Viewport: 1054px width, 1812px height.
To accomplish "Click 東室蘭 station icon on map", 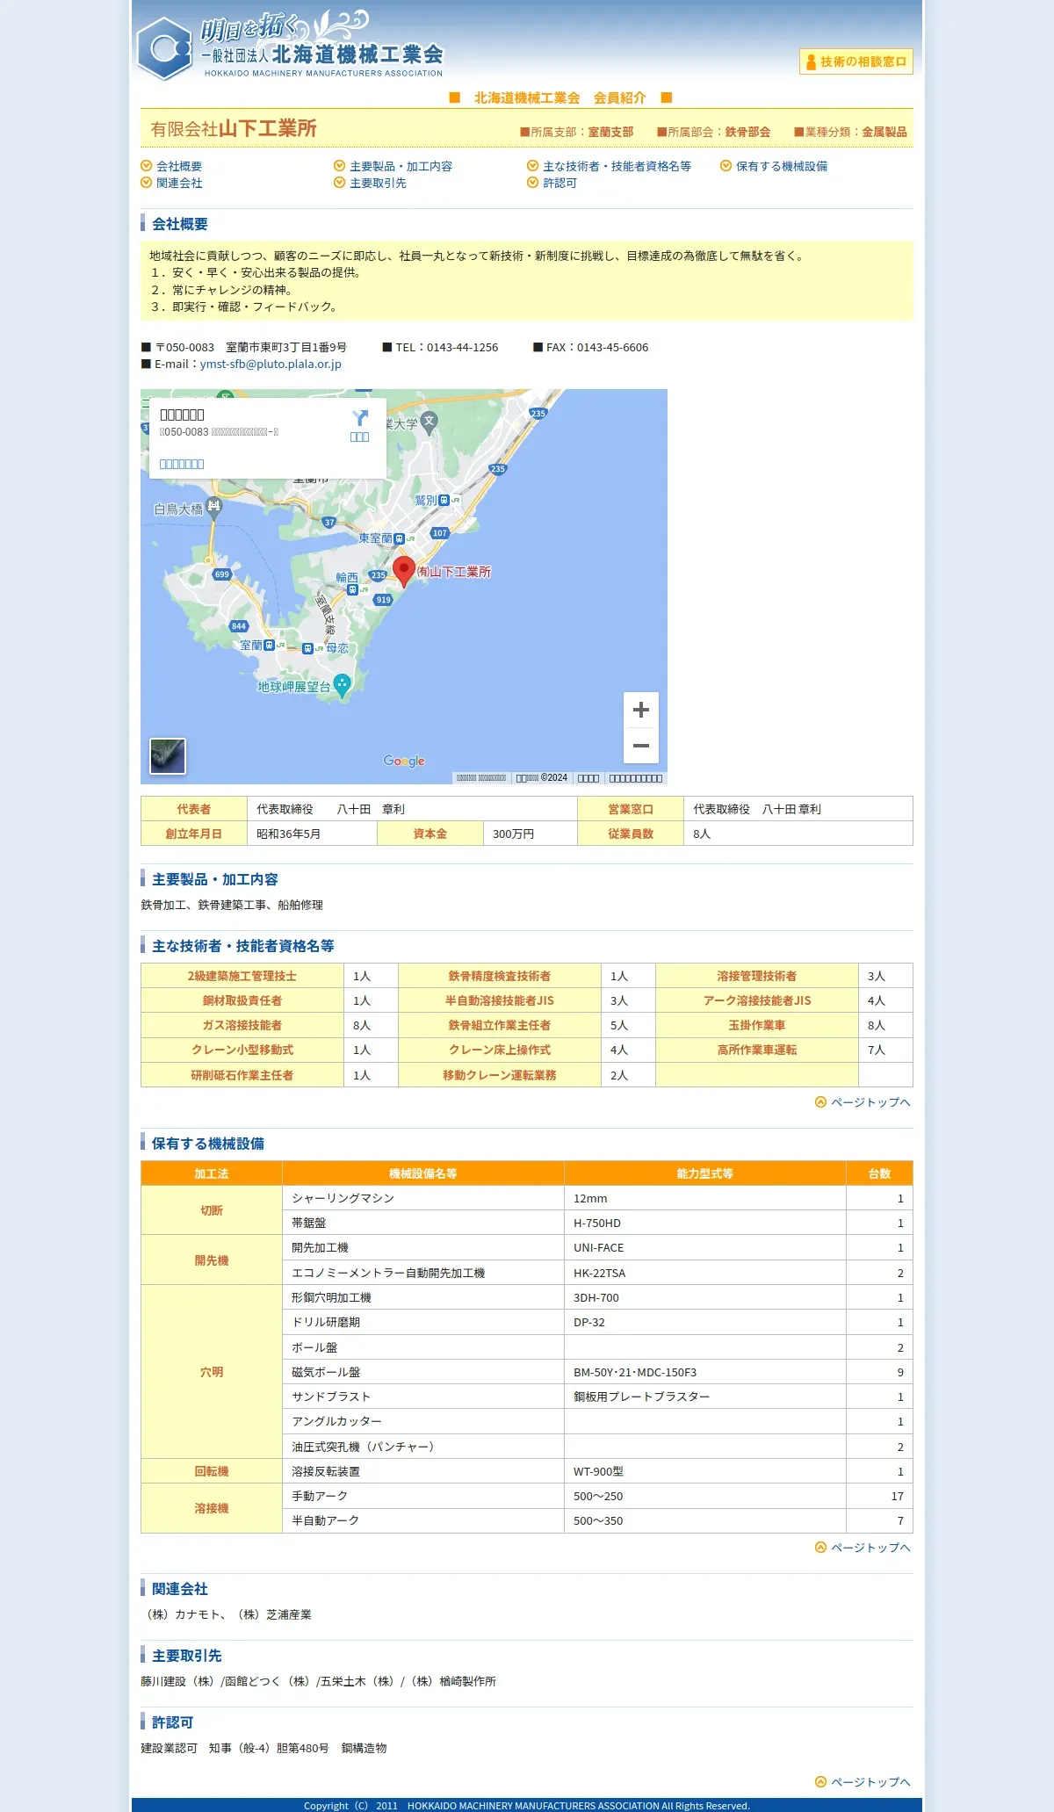I will [x=399, y=538].
